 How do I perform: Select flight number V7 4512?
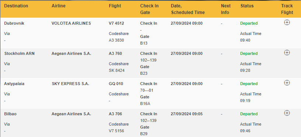tap(116, 23)
